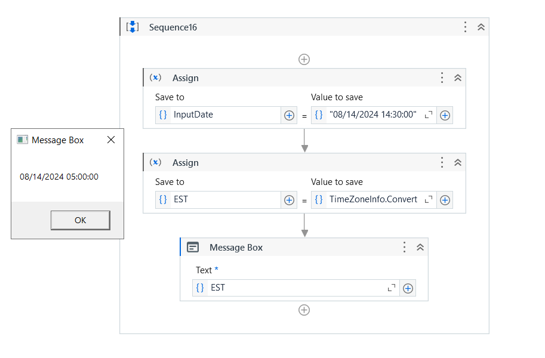545x358 pixels.
Task: Collapse the EST Assign activity
Action: click(x=458, y=162)
